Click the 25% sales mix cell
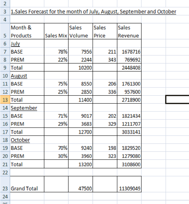The height and width of the screenshot is (204, 189). coord(56,92)
